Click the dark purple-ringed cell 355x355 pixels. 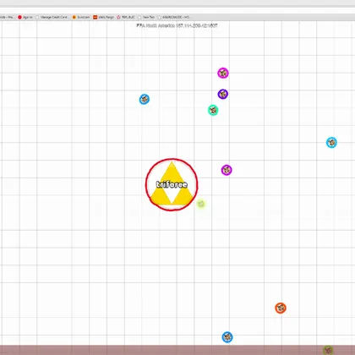coord(222,94)
